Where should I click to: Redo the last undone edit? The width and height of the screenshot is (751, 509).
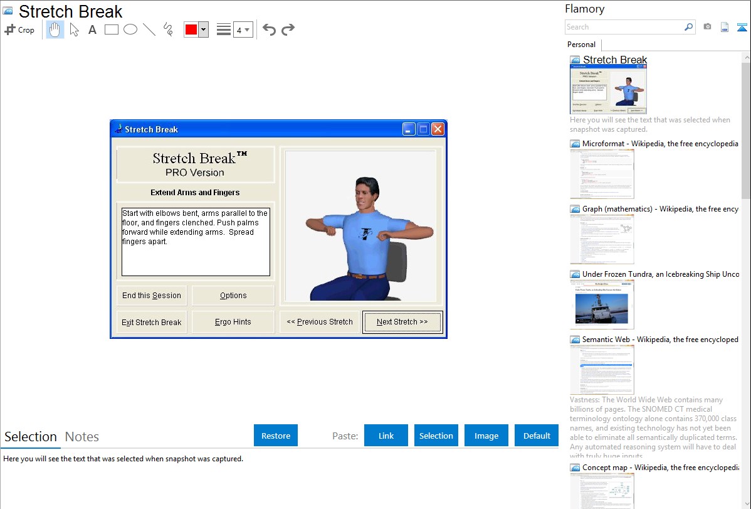(x=288, y=29)
